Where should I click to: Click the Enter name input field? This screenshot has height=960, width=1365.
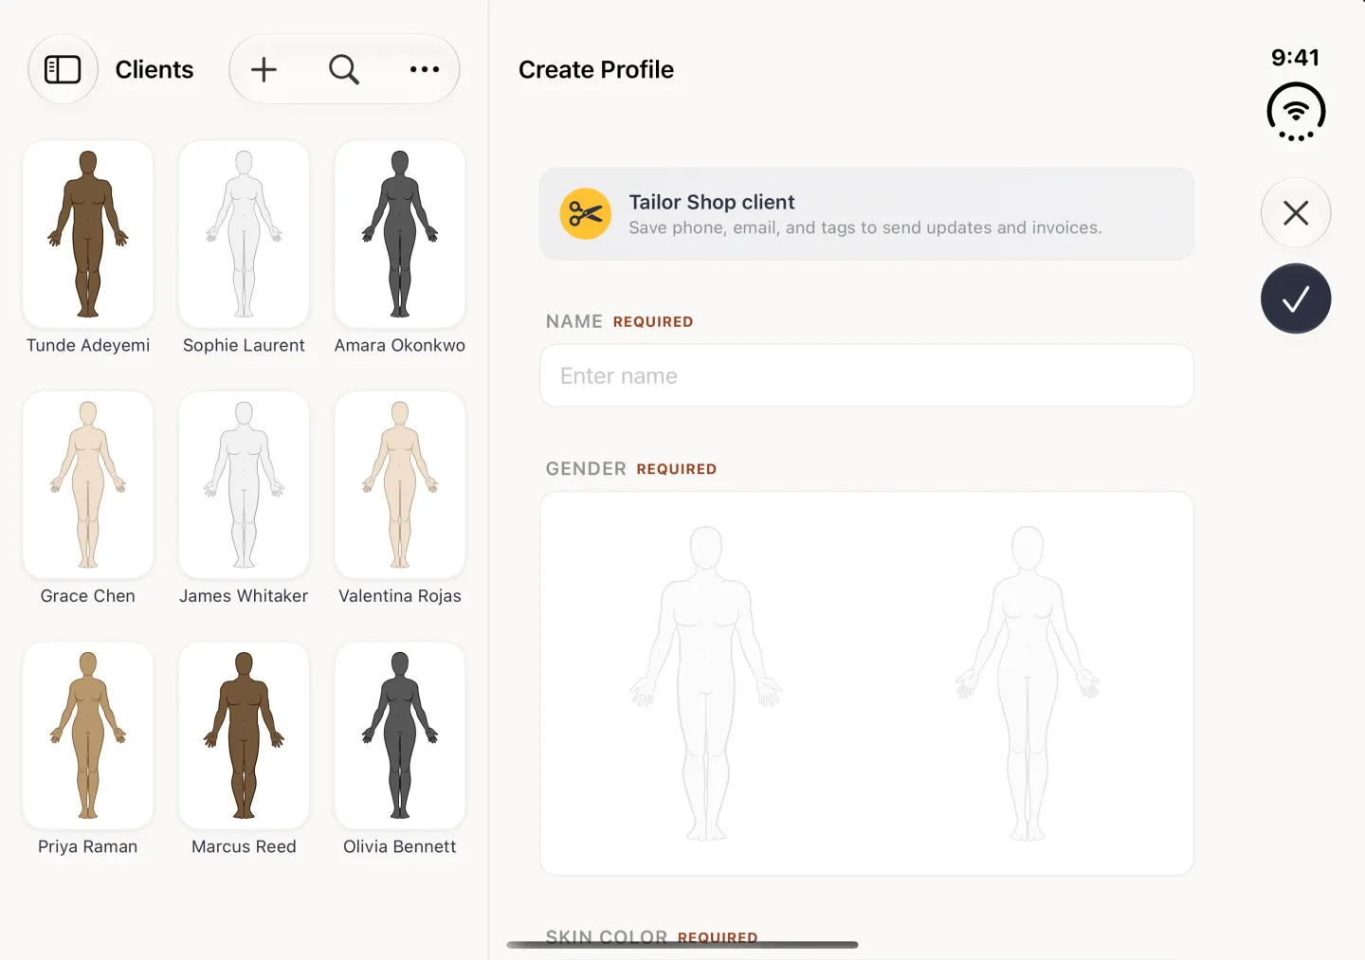pos(866,376)
